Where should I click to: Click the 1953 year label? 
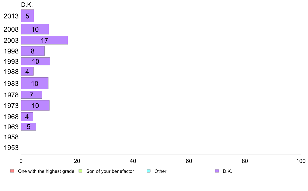click(x=11, y=148)
